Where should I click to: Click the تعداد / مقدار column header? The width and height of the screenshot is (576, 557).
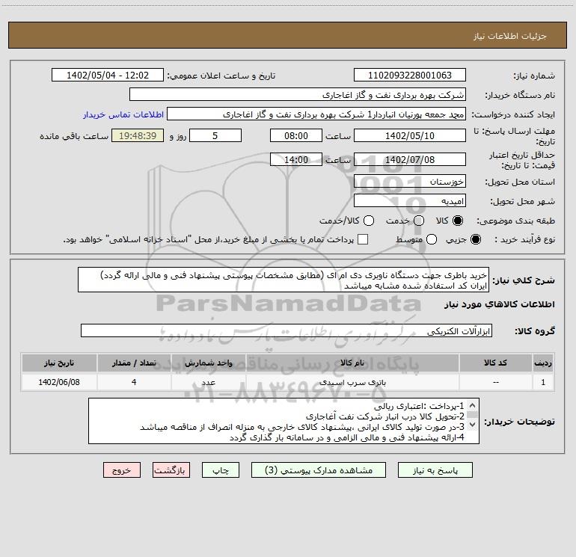pyautogui.click(x=134, y=363)
